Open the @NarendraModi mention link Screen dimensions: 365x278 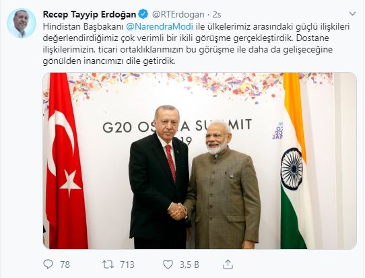[x=160, y=26]
